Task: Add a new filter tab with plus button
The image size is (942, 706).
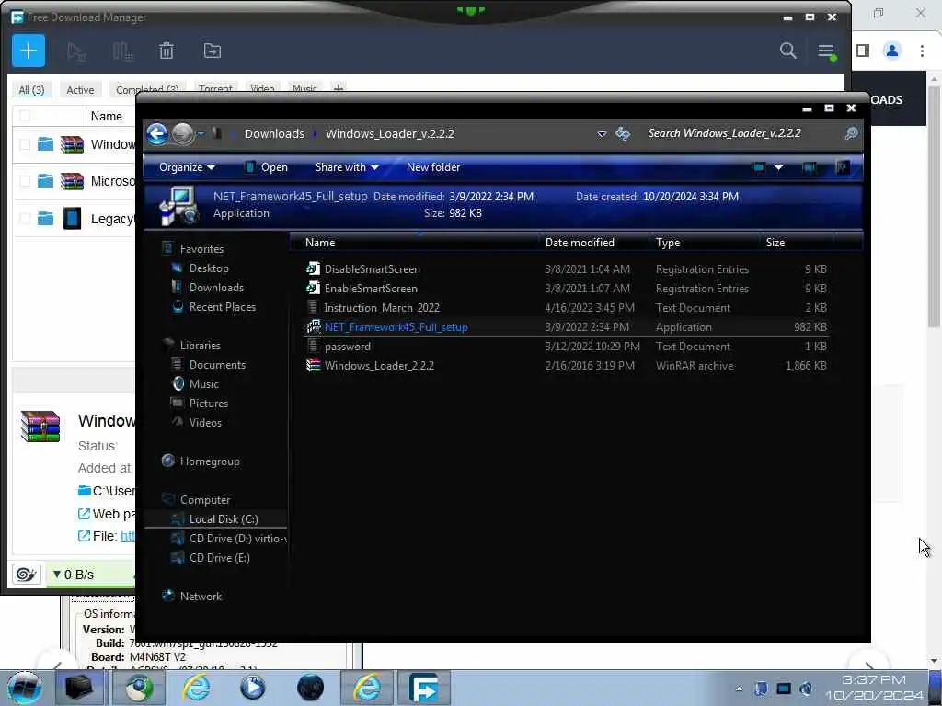Action: [x=339, y=89]
